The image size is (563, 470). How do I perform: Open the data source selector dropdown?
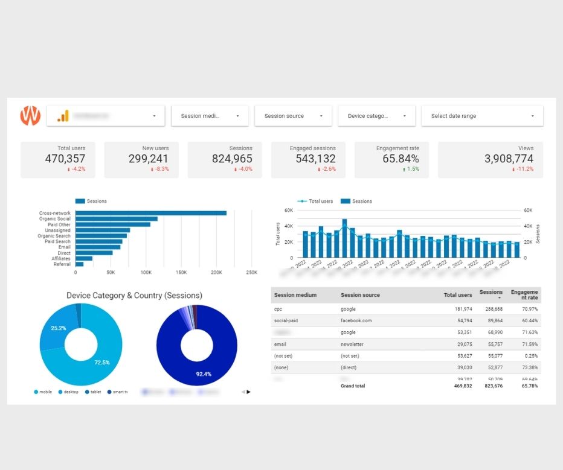pyautogui.click(x=106, y=116)
